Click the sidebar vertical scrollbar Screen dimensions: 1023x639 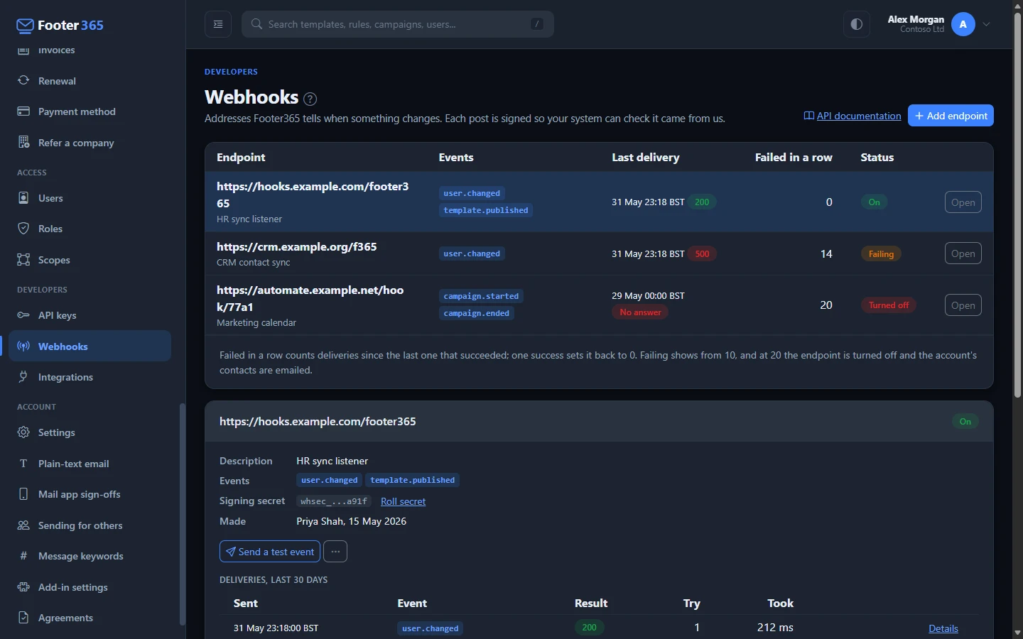(x=182, y=514)
